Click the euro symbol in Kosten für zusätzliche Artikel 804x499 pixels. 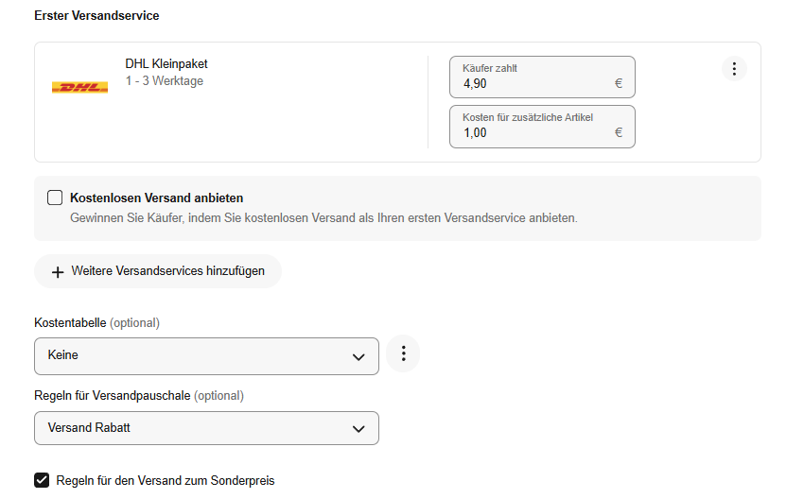pyautogui.click(x=619, y=132)
